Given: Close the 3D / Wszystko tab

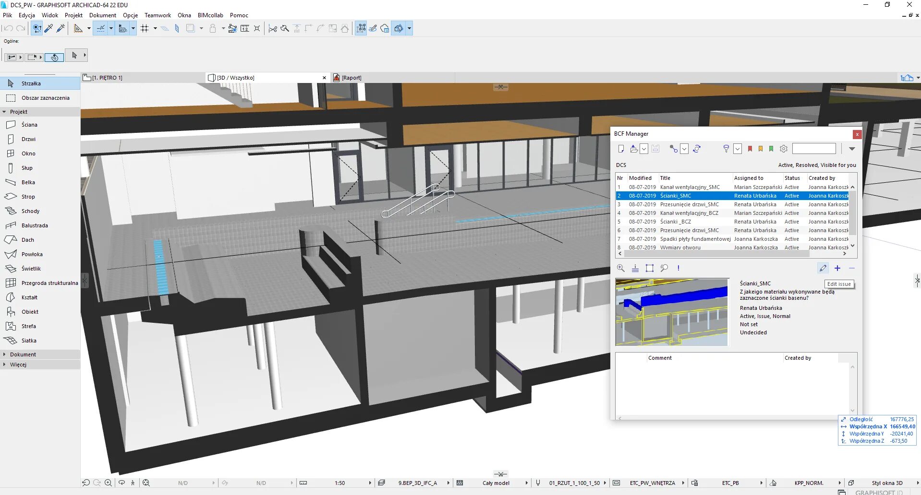Looking at the screenshot, I should tap(324, 78).
